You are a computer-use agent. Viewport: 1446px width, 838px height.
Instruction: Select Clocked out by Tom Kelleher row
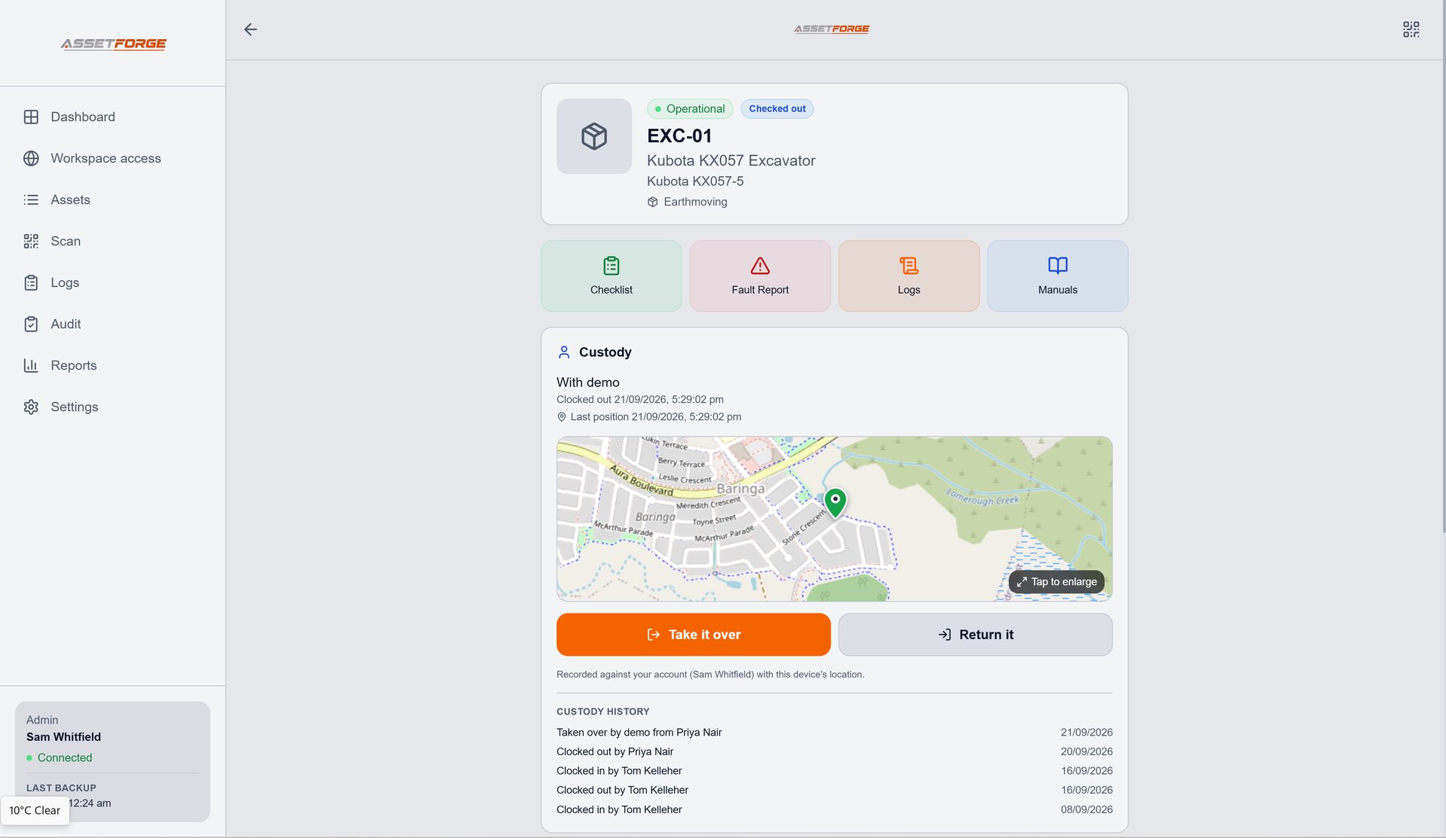pos(834,790)
